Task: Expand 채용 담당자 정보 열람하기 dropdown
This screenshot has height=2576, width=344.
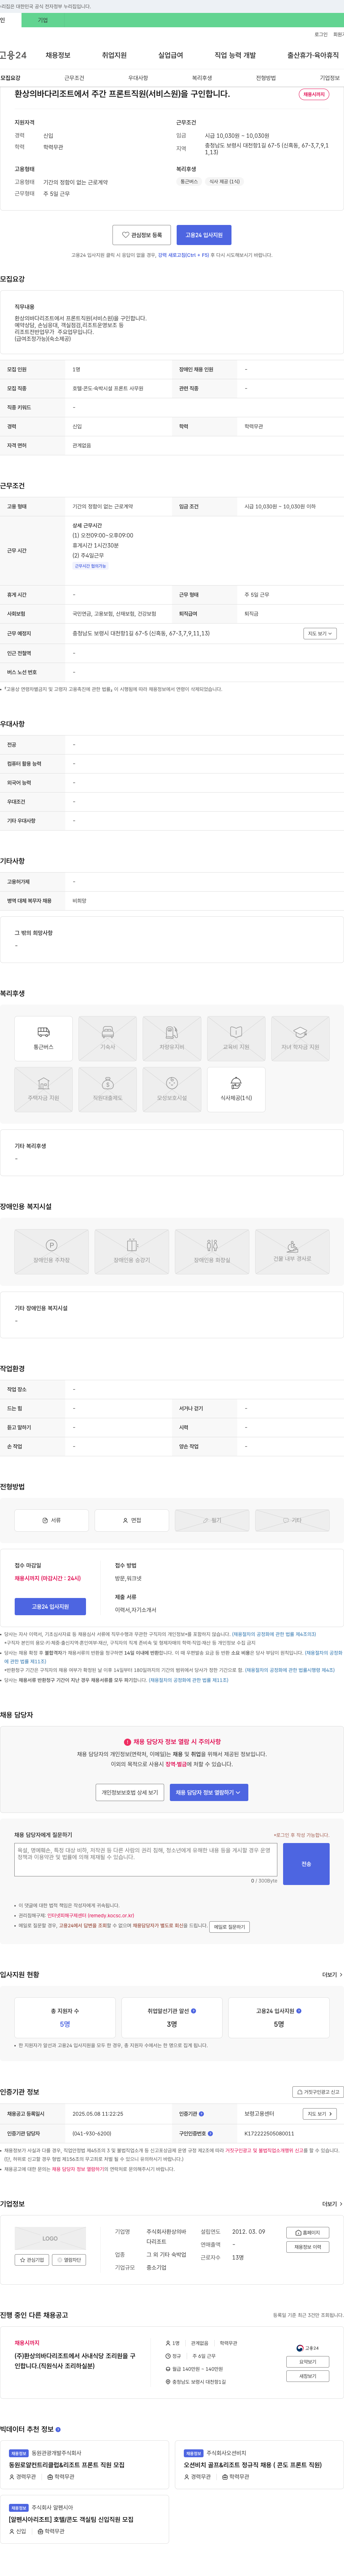Action: pyautogui.click(x=209, y=1792)
